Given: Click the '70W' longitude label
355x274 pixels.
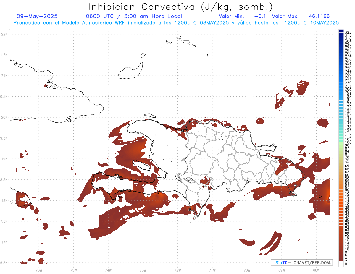Looking at the screenshot, I should pyautogui.click(x=247, y=270).
